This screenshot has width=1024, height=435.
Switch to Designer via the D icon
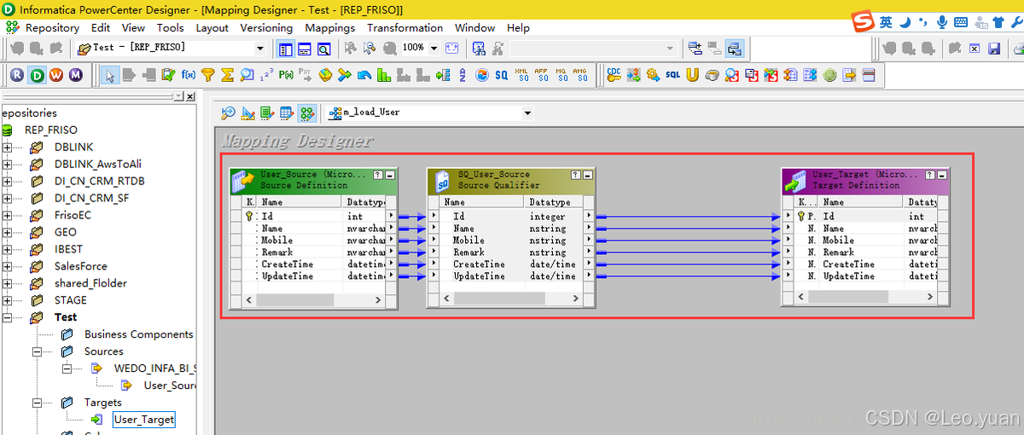(37, 75)
